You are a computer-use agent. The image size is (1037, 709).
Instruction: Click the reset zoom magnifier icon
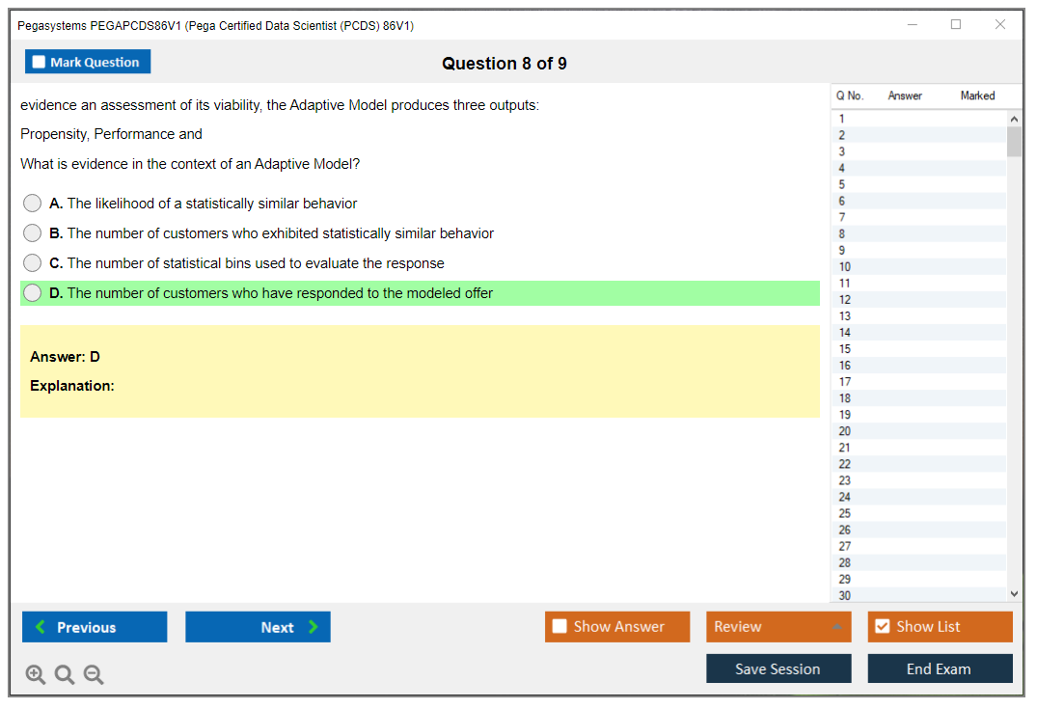point(65,675)
